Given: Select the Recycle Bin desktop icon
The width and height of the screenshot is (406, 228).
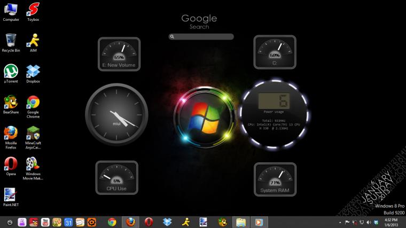Looking at the screenshot, I should click(x=11, y=43).
